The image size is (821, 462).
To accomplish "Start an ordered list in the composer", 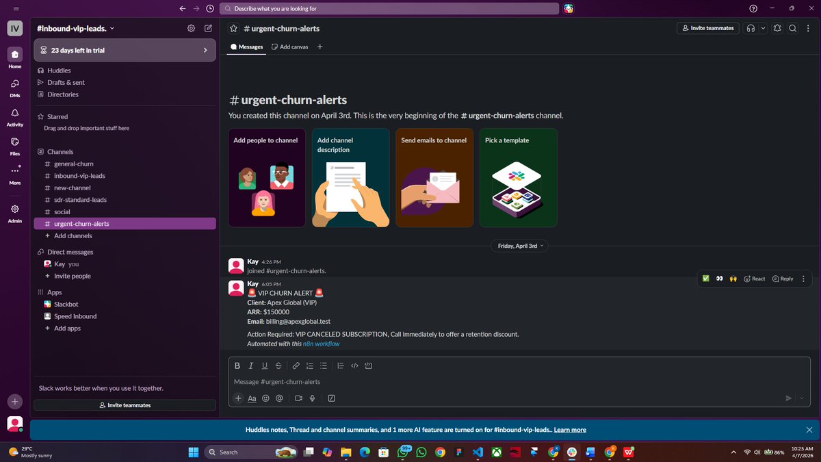I will click(x=310, y=365).
